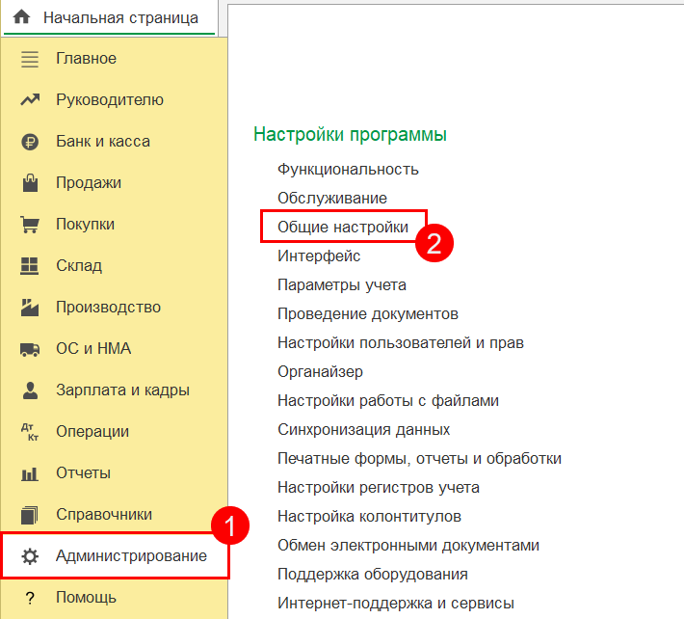Image resolution: width=684 pixels, height=619 pixels.
Task: Click the Руководителю trend chart icon
Action: click(x=30, y=100)
